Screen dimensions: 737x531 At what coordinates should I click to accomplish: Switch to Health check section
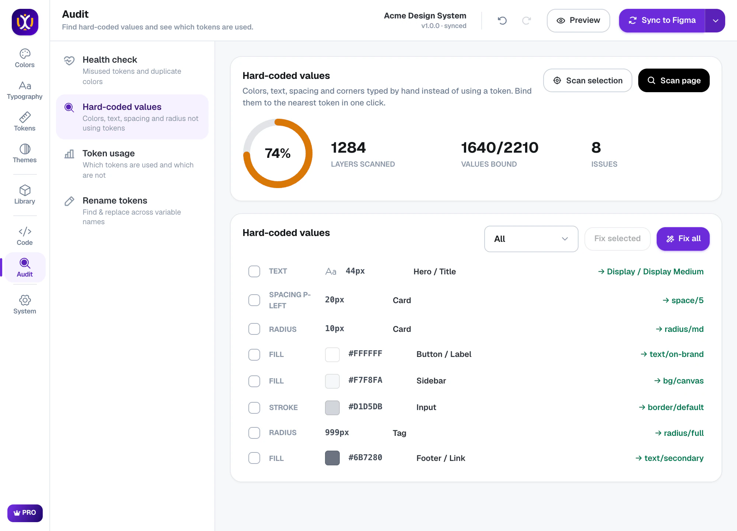(x=132, y=70)
